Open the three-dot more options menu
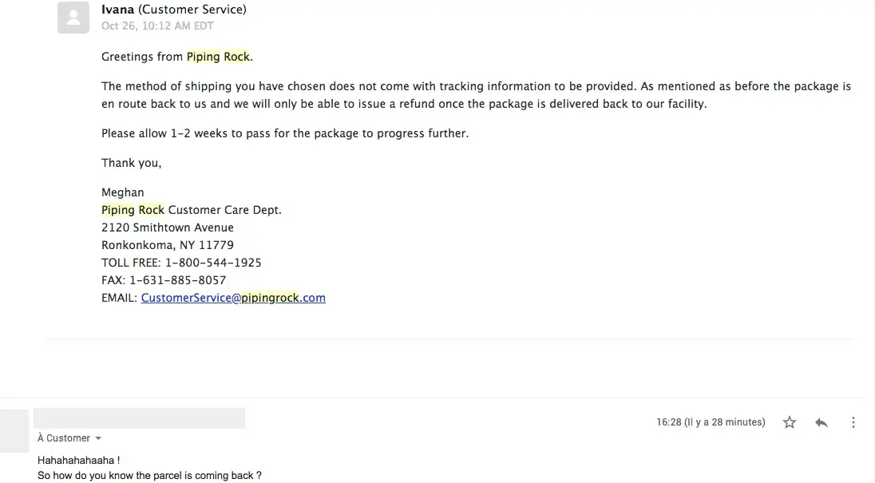The image size is (875, 483). click(x=853, y=422)
